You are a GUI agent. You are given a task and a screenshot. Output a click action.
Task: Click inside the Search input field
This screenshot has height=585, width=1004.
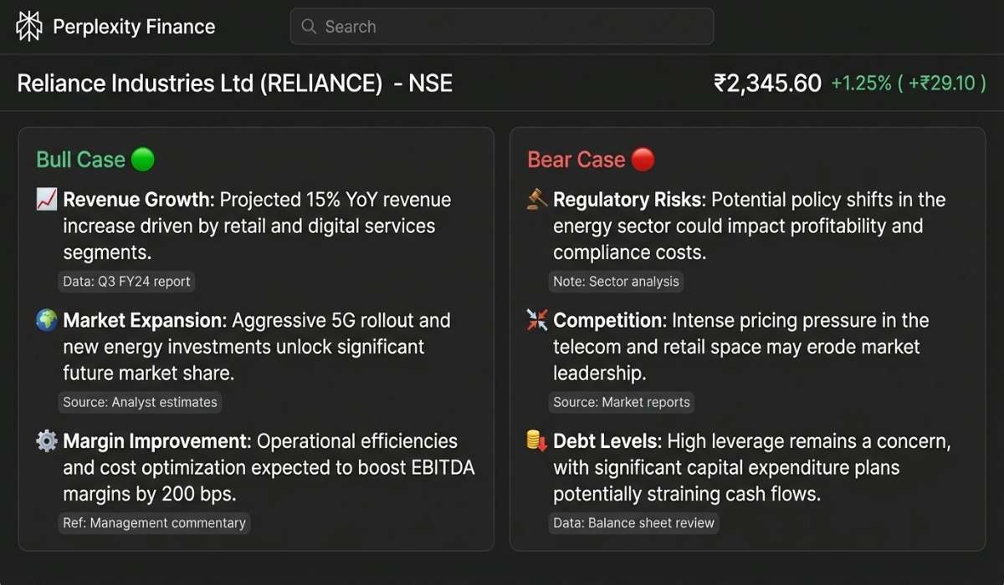[502, 26]
